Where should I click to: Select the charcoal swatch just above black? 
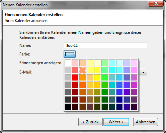(x=68, y=100)
